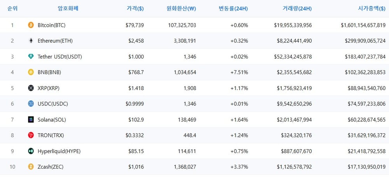
Task: Click Ethereum won value 3,308,191
Action: [x=184, y=41]
